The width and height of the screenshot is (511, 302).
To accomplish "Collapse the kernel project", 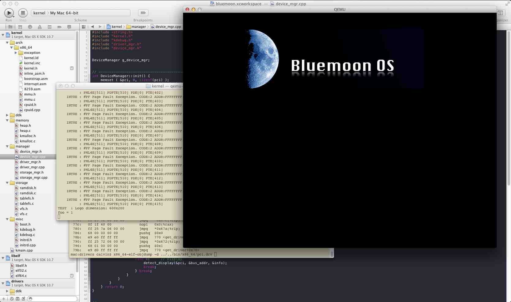I will [3, 35].
